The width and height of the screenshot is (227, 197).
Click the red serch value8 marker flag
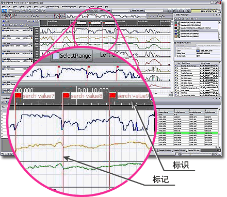point(66,95)
